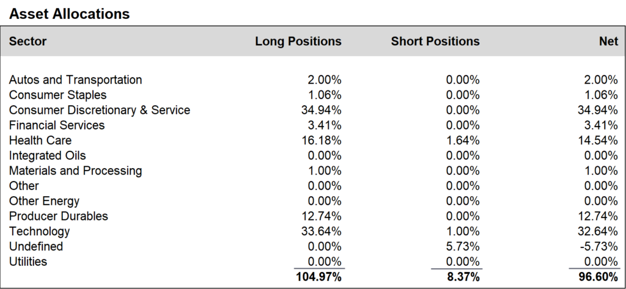Image resolution: width=626 pixels, height=289 pixels.
Task: Click the Consumer Staples sector label
Action: tap(58, 95)
